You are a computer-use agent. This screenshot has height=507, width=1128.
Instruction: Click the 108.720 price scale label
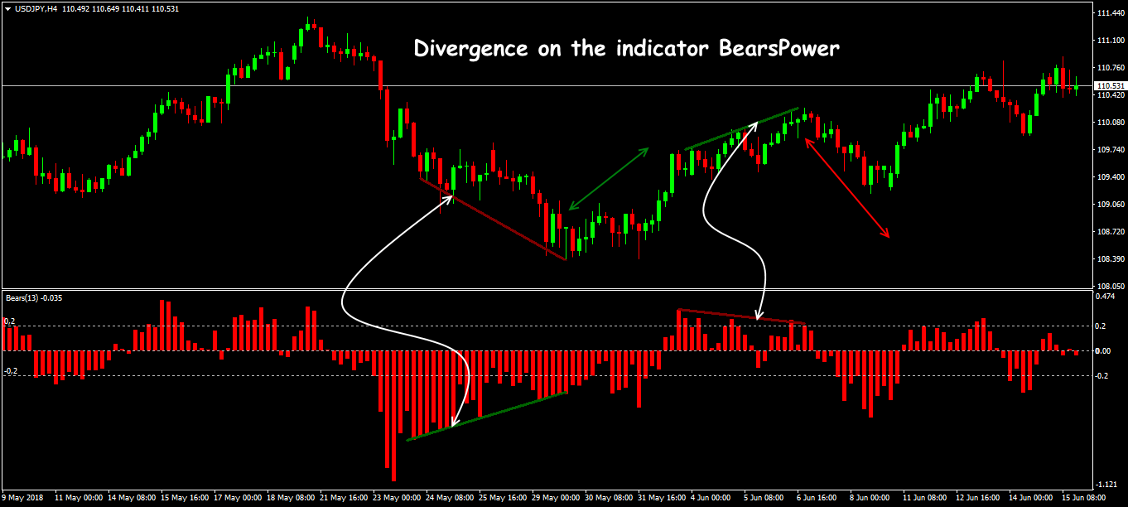click(1109, 232)
